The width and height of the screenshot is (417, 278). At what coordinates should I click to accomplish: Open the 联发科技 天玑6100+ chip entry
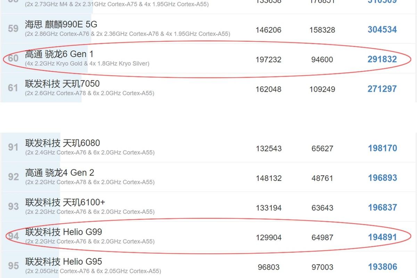point(65,202)
